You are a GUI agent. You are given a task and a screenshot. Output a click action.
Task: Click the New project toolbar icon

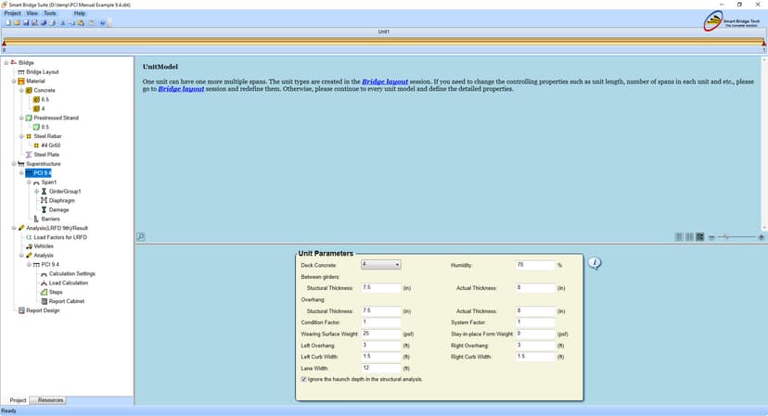tap(7, 22)
